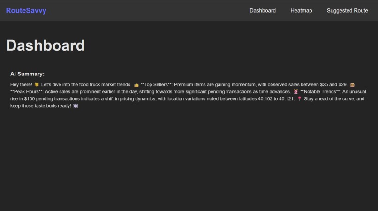Viewport: 378px width, 211px height.
Task: Click the pushpin emoji after '40.121.'
Action: tap(299, 98)
